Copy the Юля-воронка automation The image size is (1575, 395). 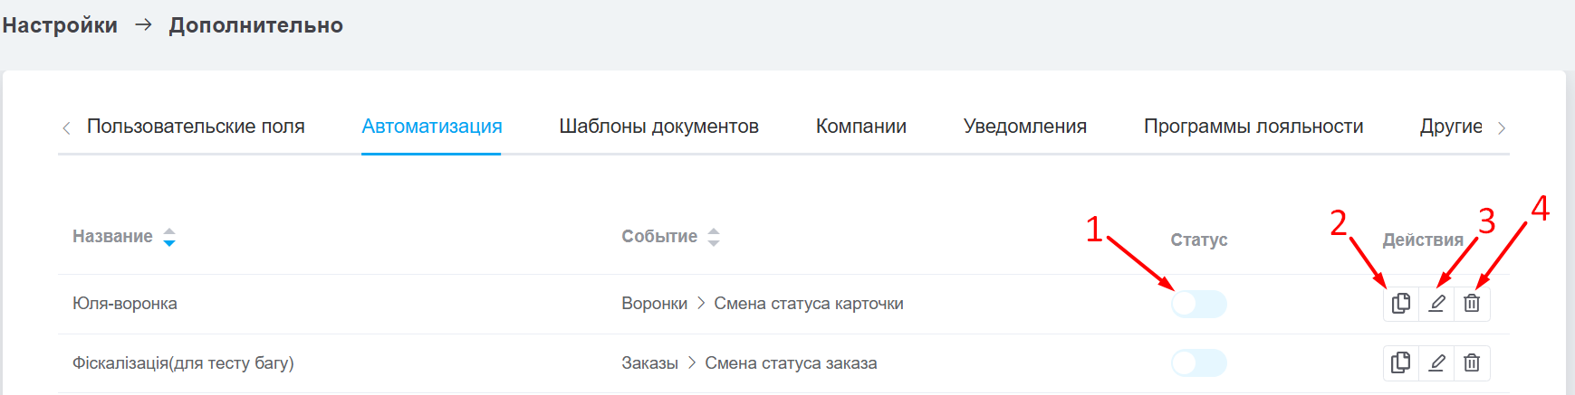(x=1400, y=304)
